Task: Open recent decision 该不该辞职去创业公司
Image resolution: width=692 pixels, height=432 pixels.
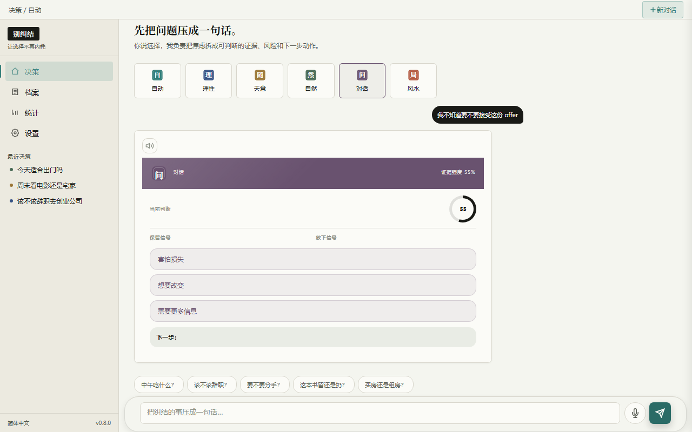Action: click(50, 201)
